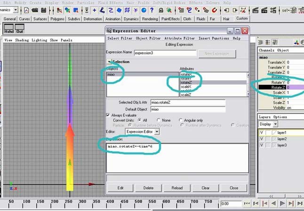304x211 pixels.
Task: Open input operations list icon
Action: click(x=226, y=10)
